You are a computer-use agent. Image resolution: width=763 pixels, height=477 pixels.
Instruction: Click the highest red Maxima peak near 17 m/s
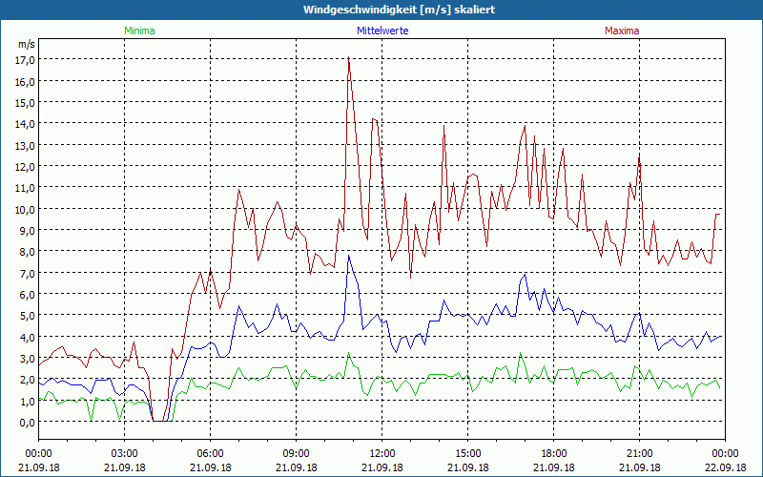349,59
